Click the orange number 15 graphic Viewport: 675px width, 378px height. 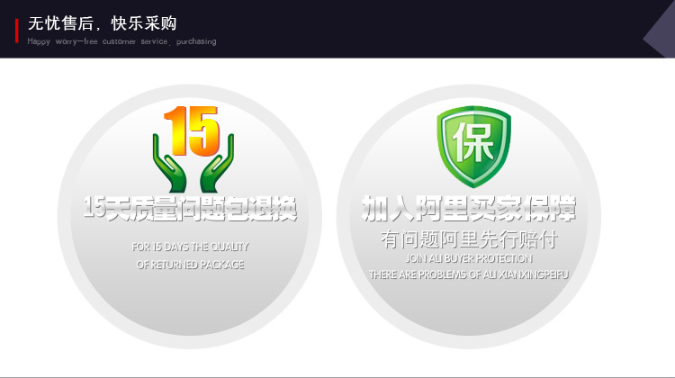191,130
